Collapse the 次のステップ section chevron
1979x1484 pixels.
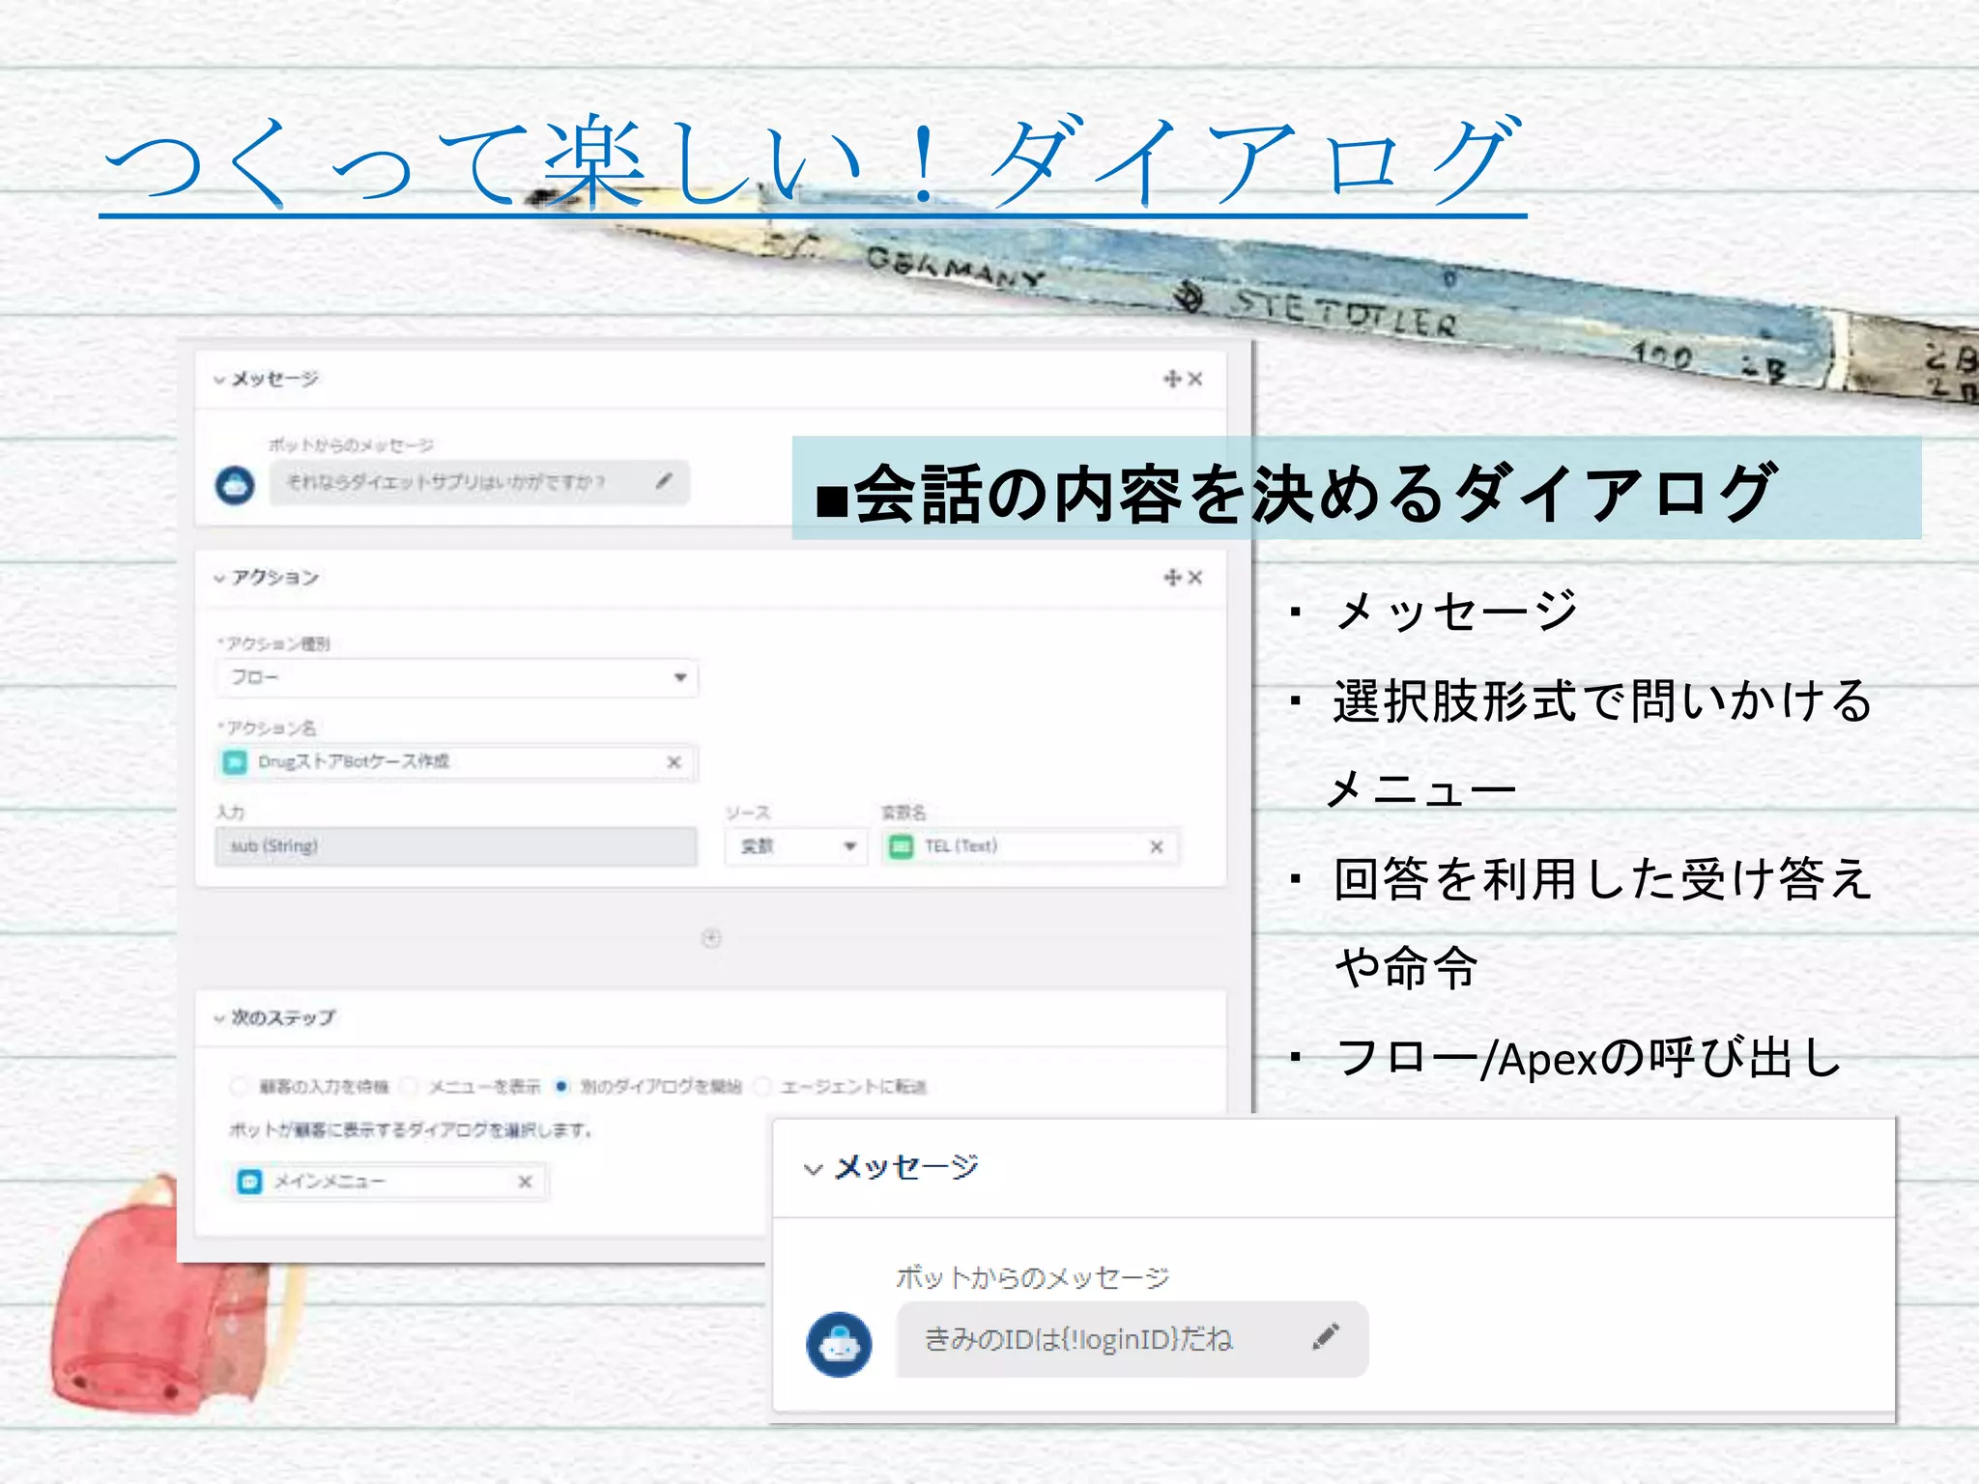tap(219, 1018)
